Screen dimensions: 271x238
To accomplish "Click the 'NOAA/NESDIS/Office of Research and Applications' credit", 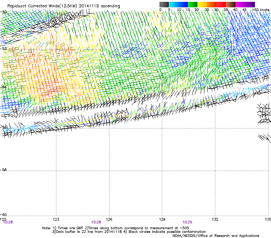I will click(x=216, y=236).
